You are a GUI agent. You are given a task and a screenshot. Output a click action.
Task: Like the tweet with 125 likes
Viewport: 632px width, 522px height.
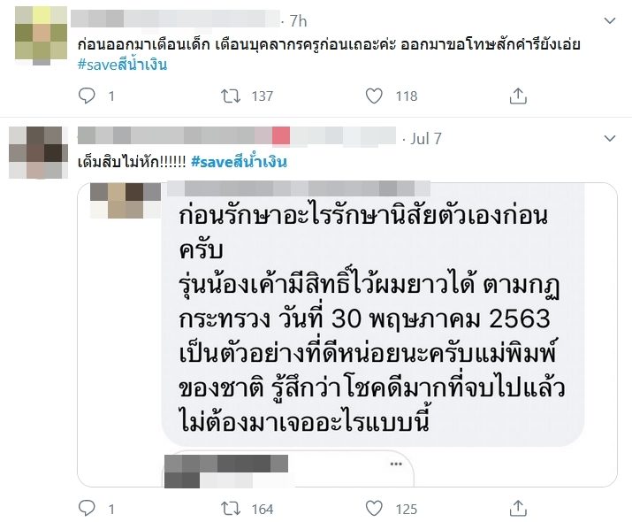point(374,508)
